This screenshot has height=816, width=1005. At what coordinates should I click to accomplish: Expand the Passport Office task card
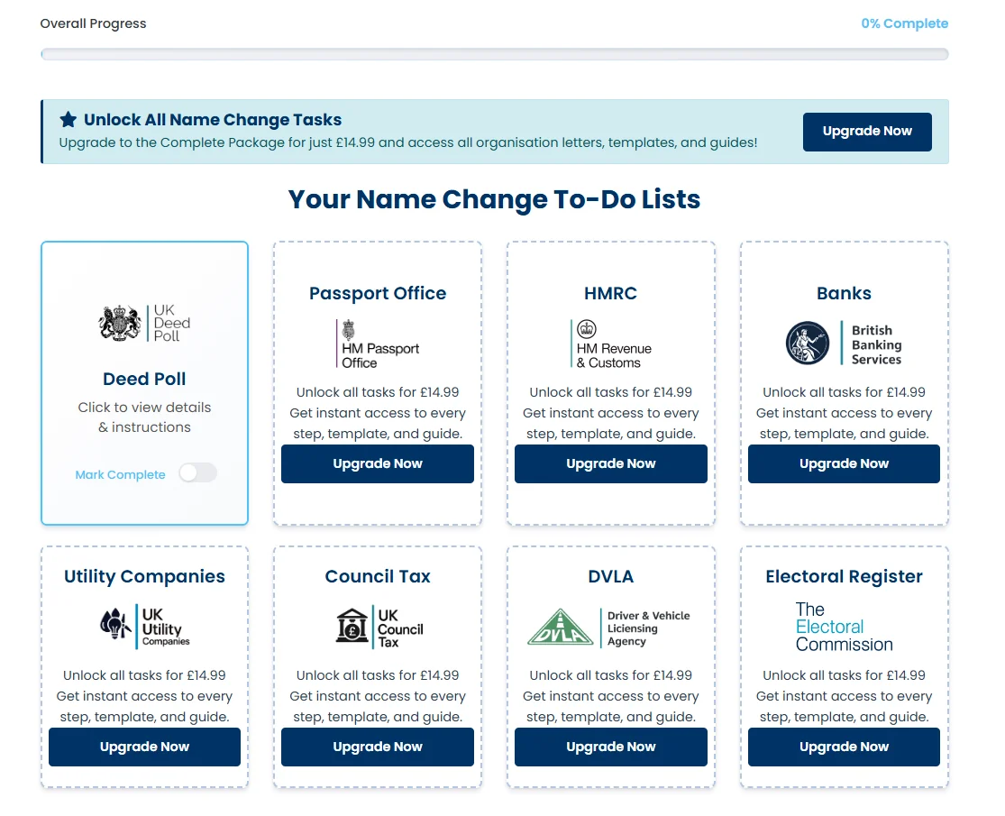tap(377, 293)
